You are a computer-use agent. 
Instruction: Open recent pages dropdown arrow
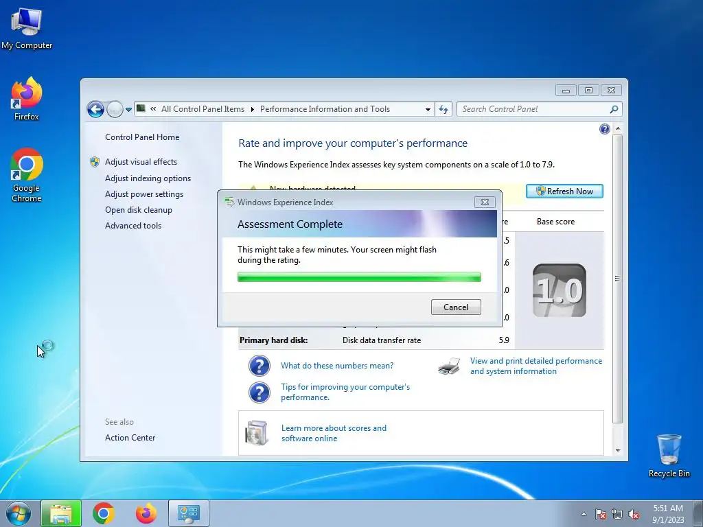tap(128, 109)
